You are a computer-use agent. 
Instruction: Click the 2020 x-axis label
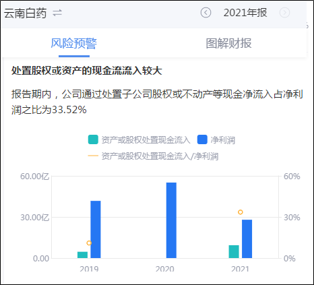click(x=164, y=269)
